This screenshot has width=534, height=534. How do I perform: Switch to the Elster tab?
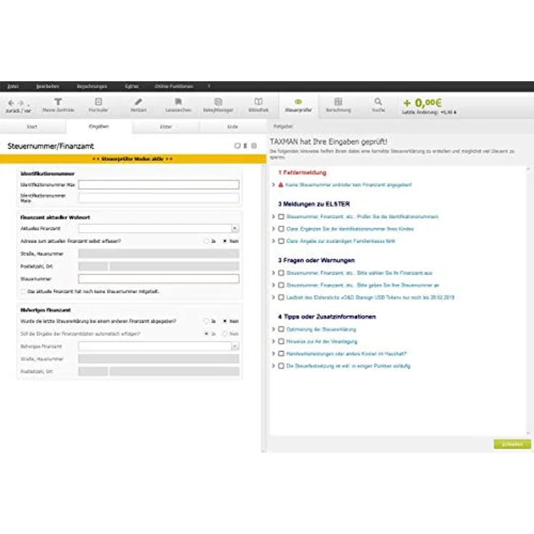(166, 126)
